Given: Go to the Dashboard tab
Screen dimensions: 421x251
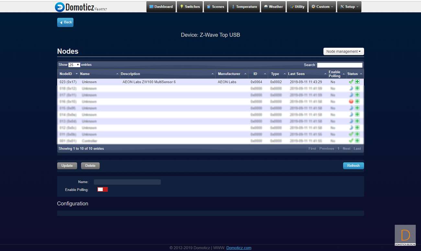Looking at the screenshot, I should click(x=161, y=7).
